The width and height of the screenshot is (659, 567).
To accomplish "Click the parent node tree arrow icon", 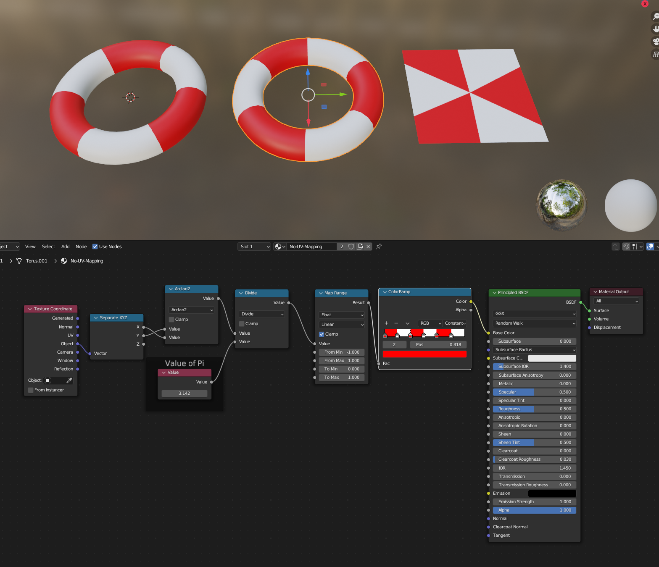I will (616, 247).
